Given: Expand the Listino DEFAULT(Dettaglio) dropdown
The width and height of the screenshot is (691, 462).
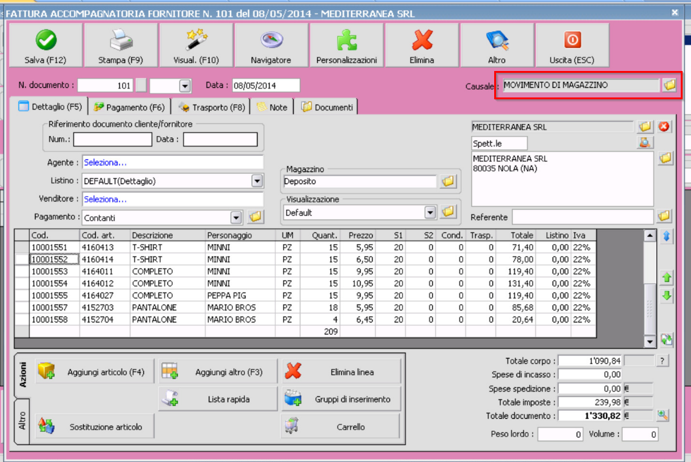Looking at the screenshot, I should pos(257,181).
